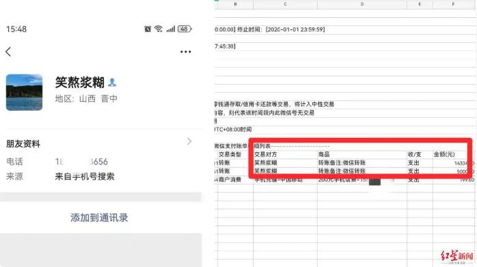Click the 笑熬浆糊 cell in second transfer row
Image resolution: width=477 pixels, height=267 pixels.
(x=285, y=171)
